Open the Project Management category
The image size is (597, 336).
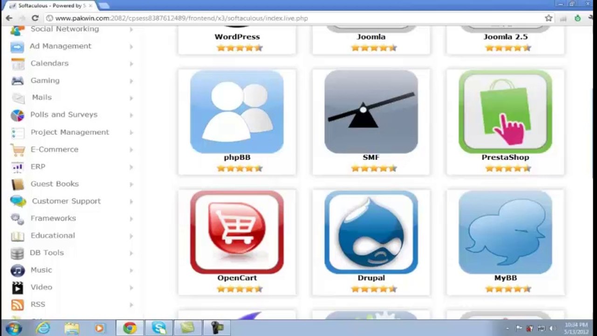tap(69, 132)
